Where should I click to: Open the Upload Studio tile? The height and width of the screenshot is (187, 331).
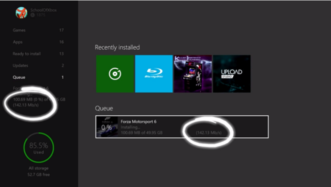232,74
